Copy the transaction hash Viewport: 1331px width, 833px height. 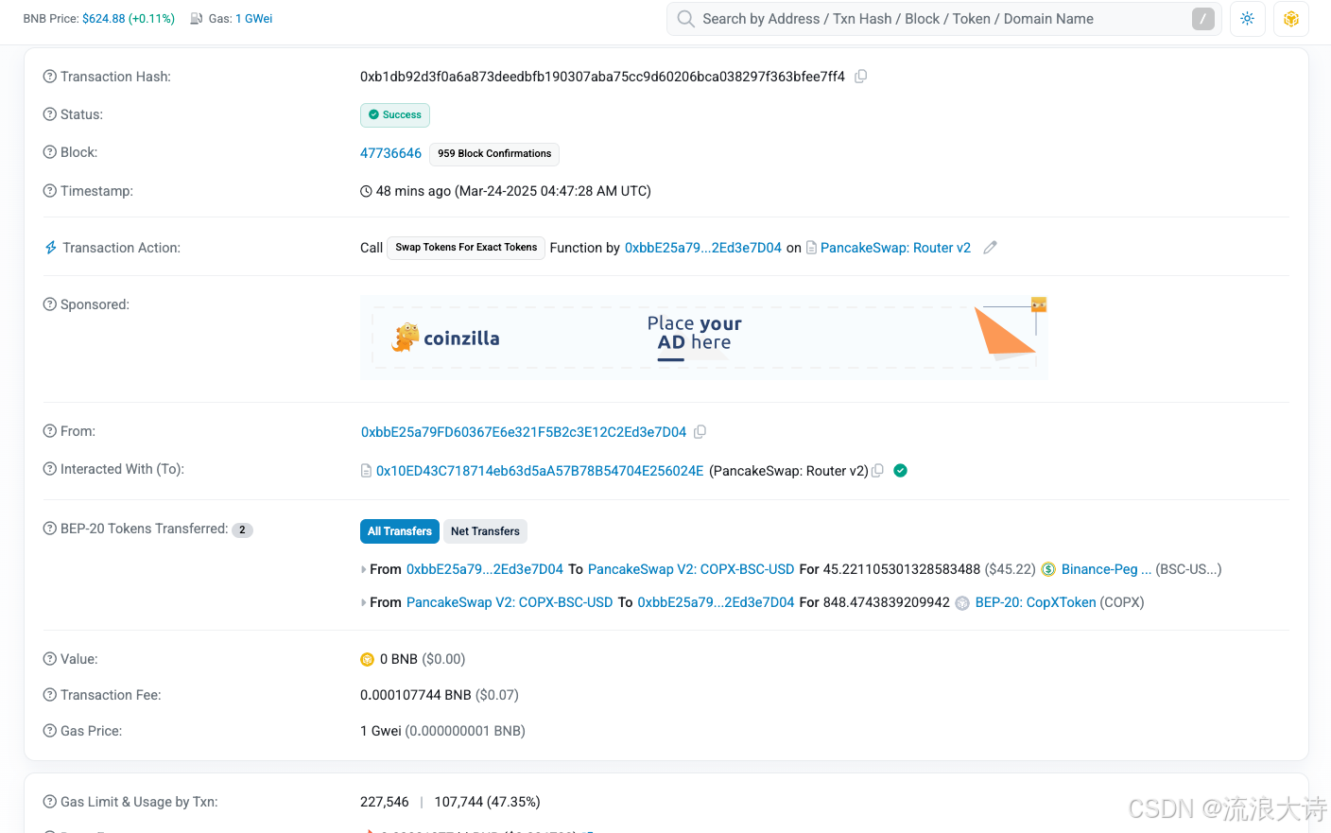tap(860, 77)
